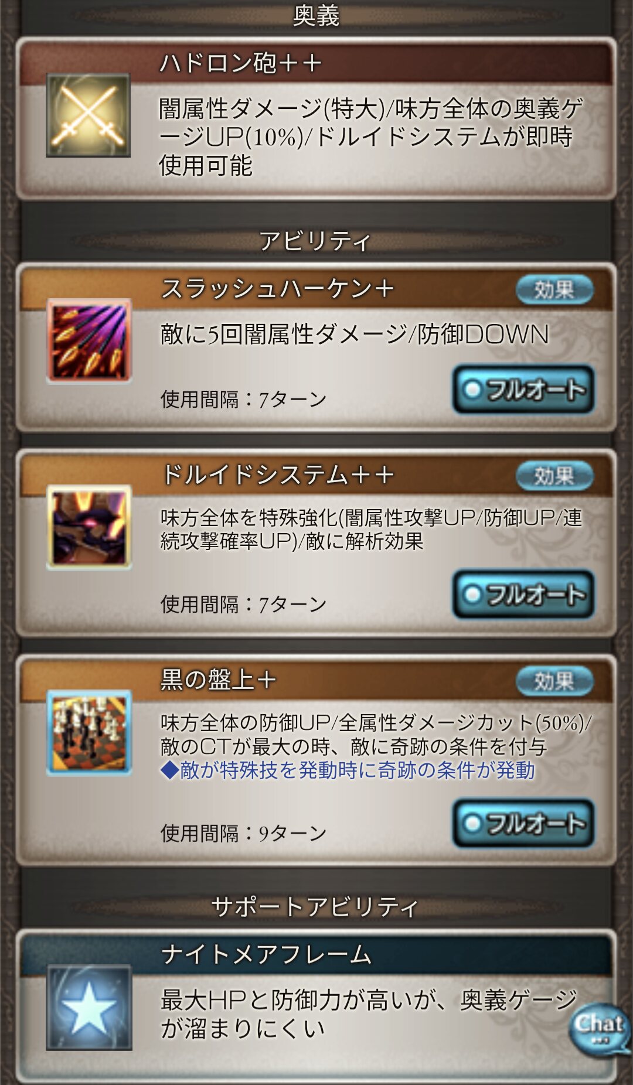Image resolution: width=633 pixels, height=1085 pixels.
Task: Tap the ドルイドシステム++ skill icon
Action: (89, 527)
